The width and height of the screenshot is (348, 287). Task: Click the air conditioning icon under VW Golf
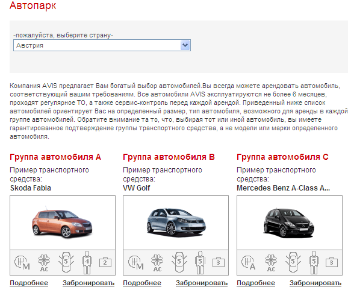pyautogui.click(x=157, y=262)
